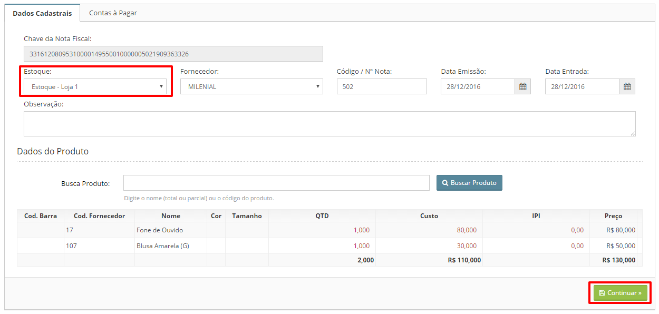The image size is (659, 314).
Task: Click the QTD column header
Action: (322, 216)
